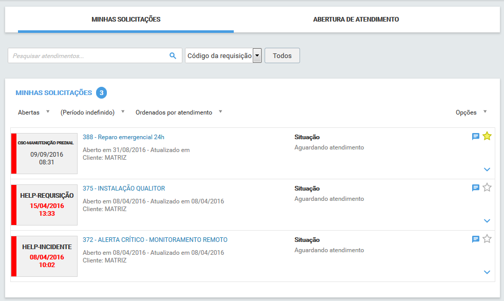The height and width of the screenshot is (301, 504).
Task: Unfavorite ticket 388 via yellow star
Action: tap(487, 136)
